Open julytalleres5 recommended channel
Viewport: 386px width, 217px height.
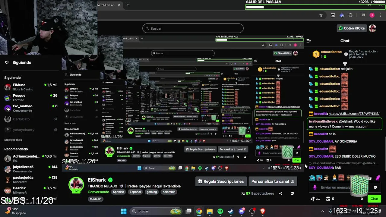pyautogui.click(x=31, y=169)
